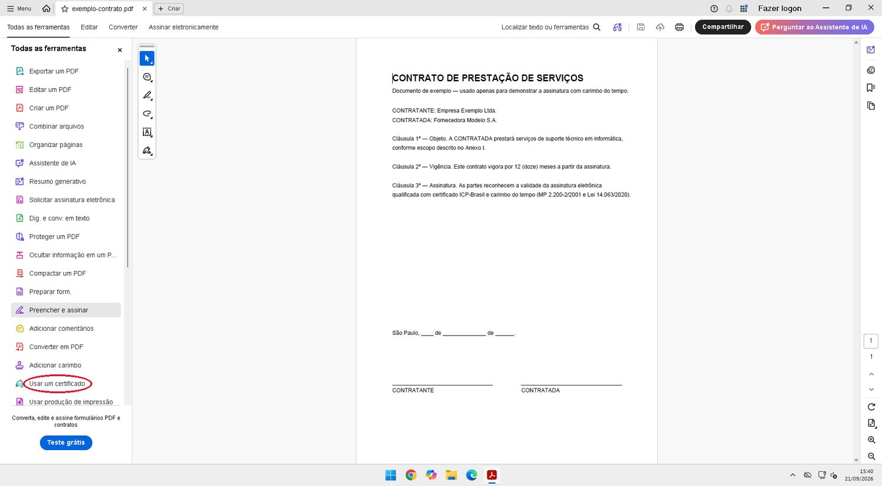
Task: Open the fill and sign pen tool
Action: coord(147,150)
